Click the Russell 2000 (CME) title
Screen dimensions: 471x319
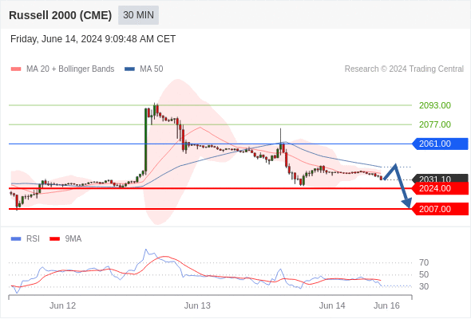click(61, 15)
